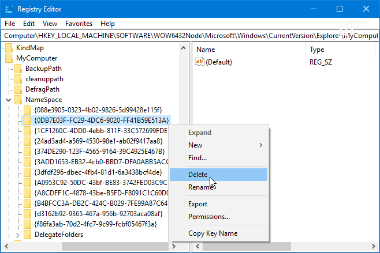Image resolution: width=380 pixels, height=253 pixels.
Task: Open the Favorites menu
Action: tap(79, 24)
